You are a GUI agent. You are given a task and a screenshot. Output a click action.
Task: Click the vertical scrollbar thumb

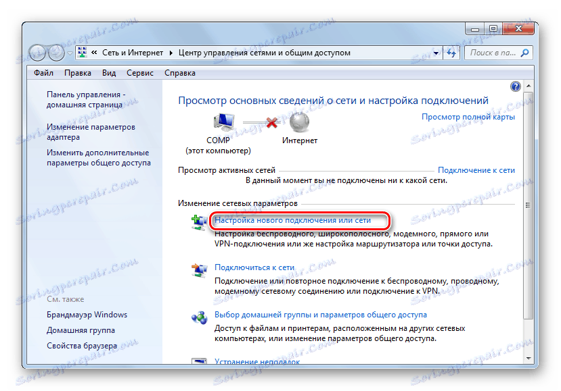pos(528,205)
